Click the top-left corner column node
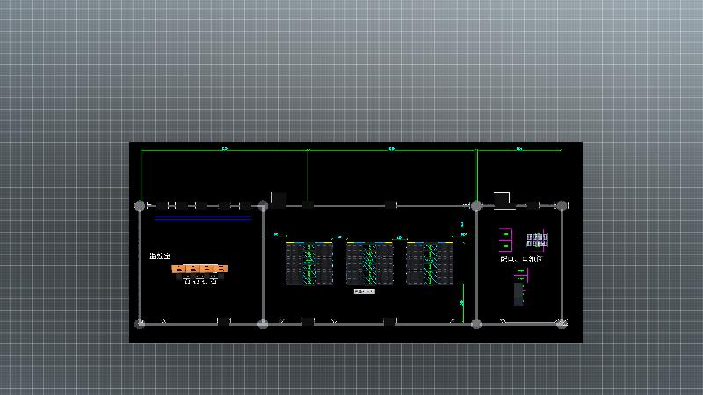 click(140, 205)
